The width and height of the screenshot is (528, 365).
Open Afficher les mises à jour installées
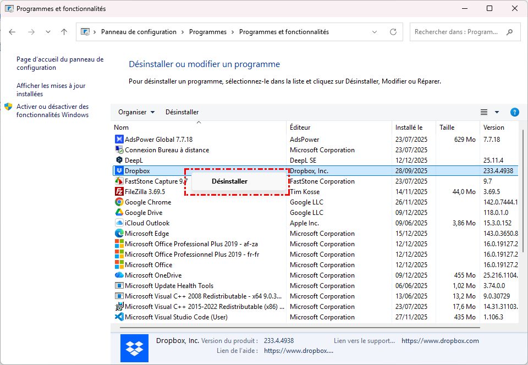(x=51, y=90)
